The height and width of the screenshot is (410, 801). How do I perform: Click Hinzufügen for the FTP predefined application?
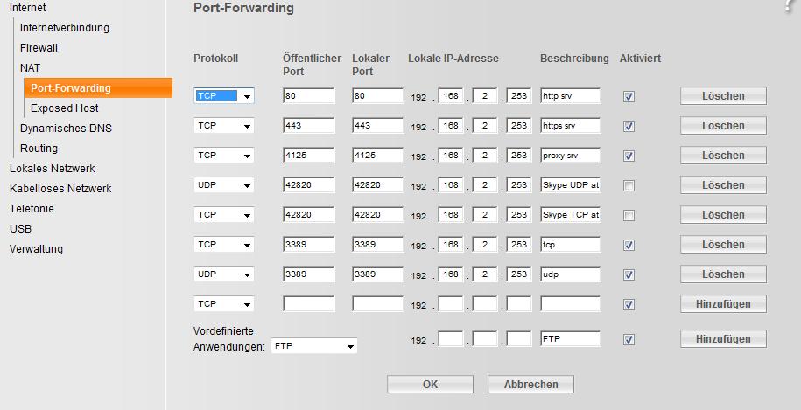click(723, 339)
